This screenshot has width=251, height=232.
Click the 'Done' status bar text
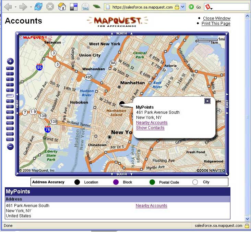pyautogui.click(x=8, y=226)
